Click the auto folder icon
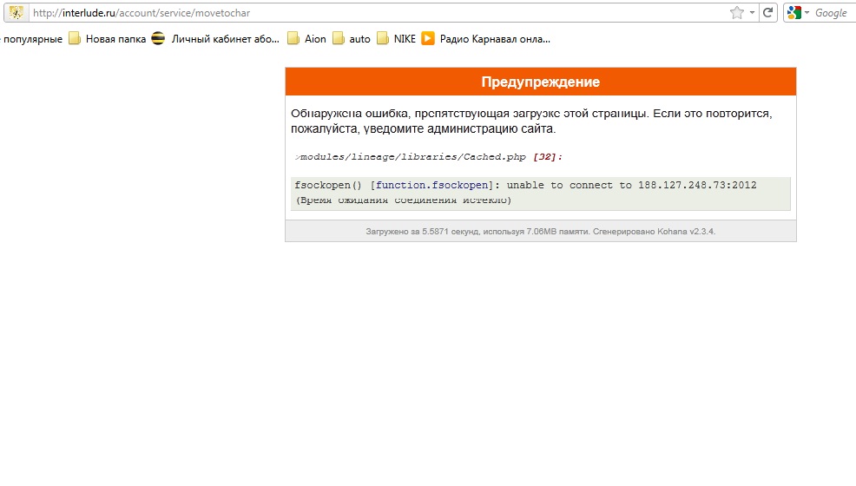 coord(339,39)
